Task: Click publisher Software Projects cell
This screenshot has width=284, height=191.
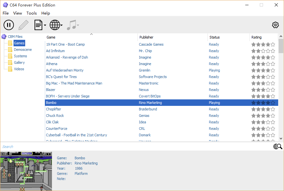Action: coord(153,77)
